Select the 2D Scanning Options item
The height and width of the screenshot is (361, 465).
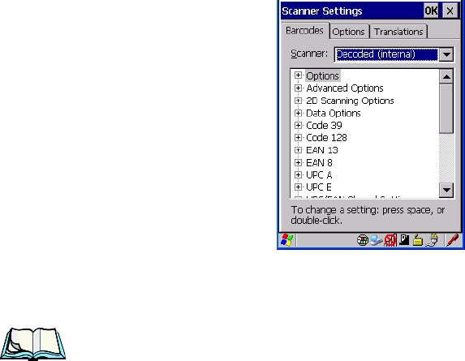click(x=350, y=101)
